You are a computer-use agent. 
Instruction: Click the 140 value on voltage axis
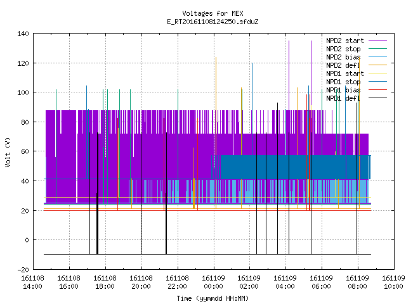(x=23, y=34)
